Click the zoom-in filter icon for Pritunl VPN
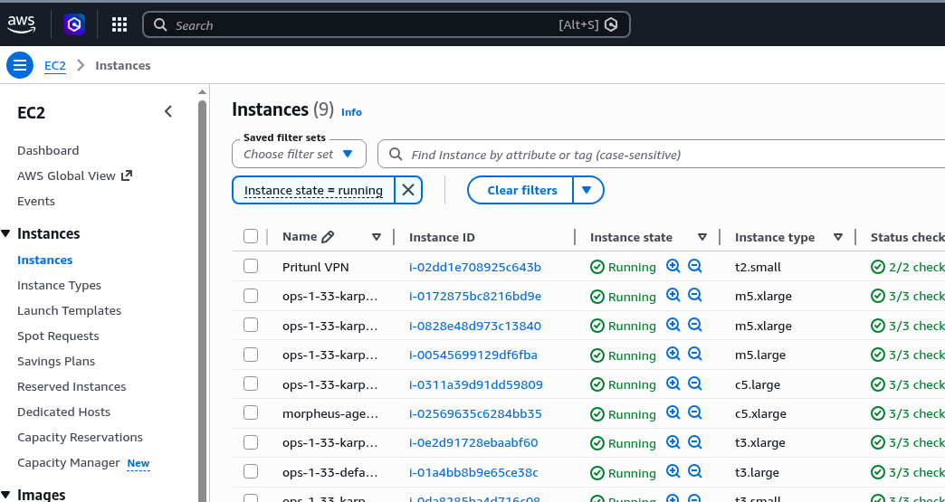Viewport: 945px width, 502px height. pos(673,267)
